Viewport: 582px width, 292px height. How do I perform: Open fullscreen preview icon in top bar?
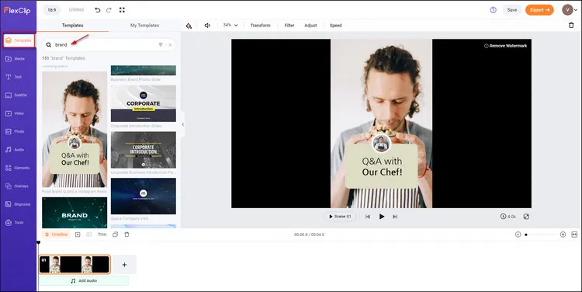click(x=122, y=10)
